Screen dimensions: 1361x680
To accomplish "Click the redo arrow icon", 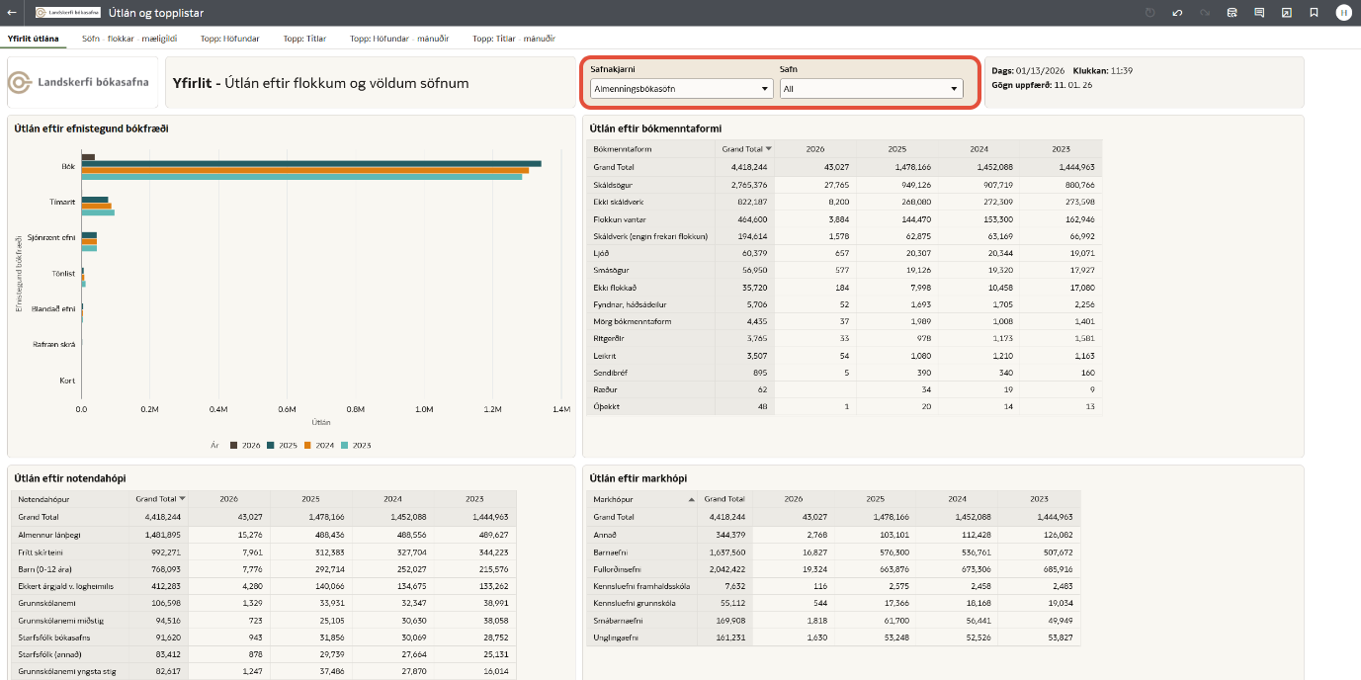I will tap(1204, 13).
